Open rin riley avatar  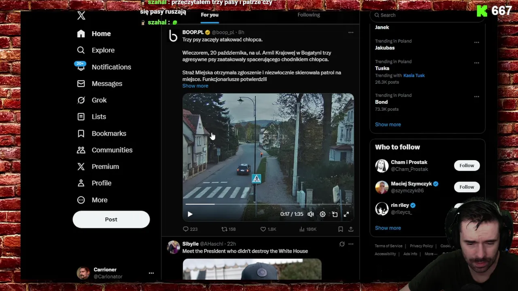pos(382,209)
